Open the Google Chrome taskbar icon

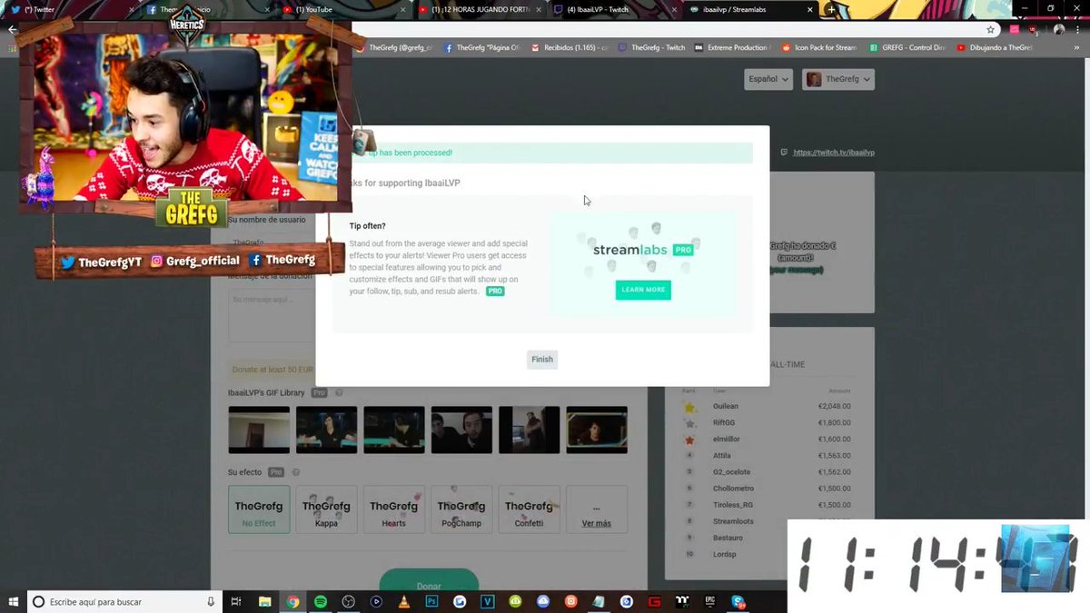[x=292, y=601]
